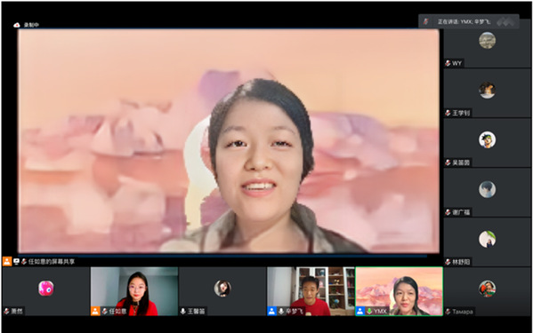Screen dimensions: 533x333
Task: Click the screen share icon in sharing label
Action: (16, 261)
